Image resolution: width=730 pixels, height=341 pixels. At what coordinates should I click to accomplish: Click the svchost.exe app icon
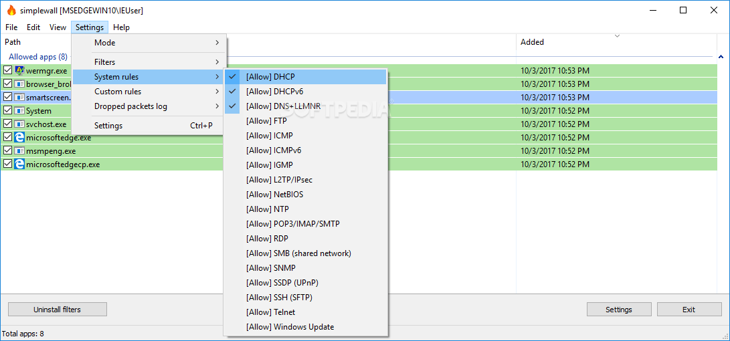click(x=19, y=124)
